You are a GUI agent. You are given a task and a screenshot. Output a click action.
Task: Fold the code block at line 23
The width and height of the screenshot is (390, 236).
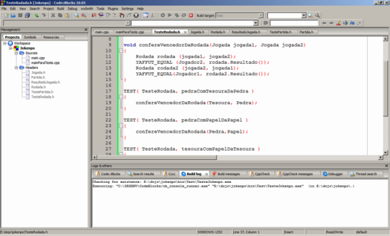(x=121, y=126)
